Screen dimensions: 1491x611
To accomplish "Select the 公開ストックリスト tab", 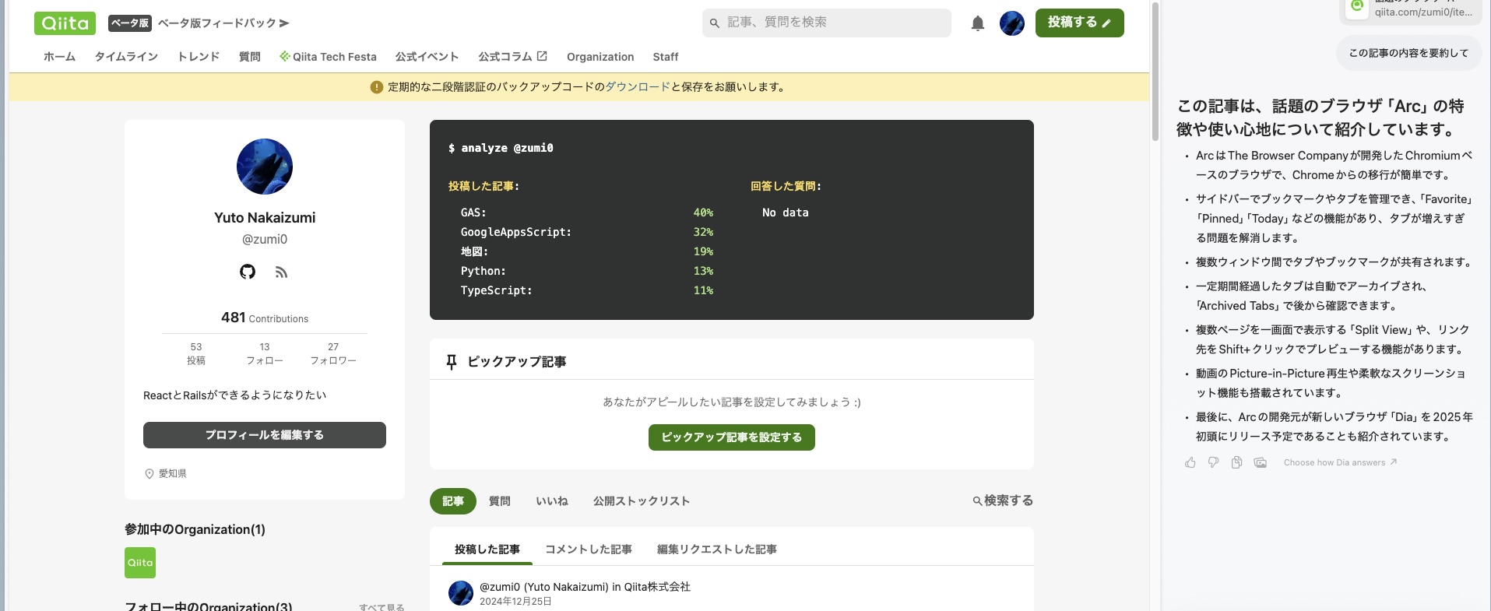I will coord(642,501).
